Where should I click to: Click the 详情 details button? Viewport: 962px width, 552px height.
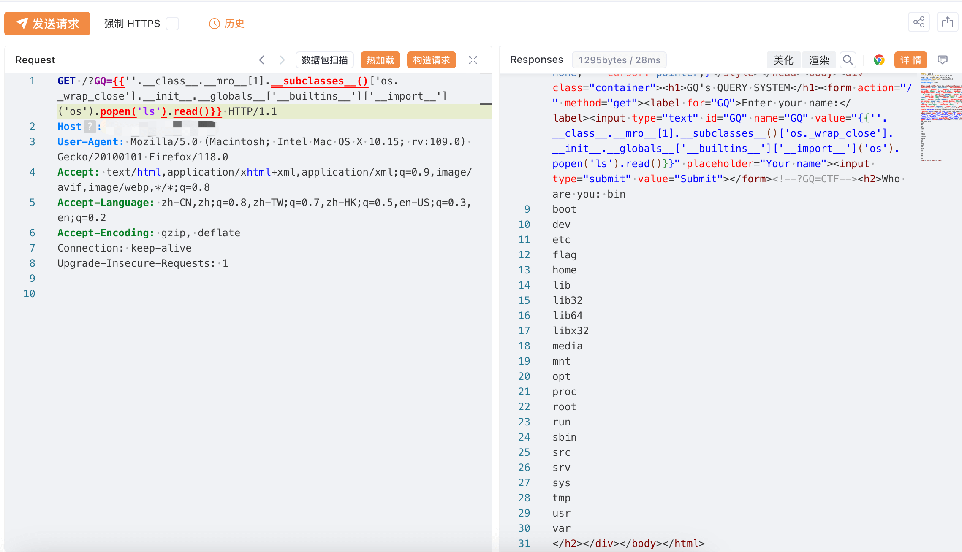coord(911,60)
